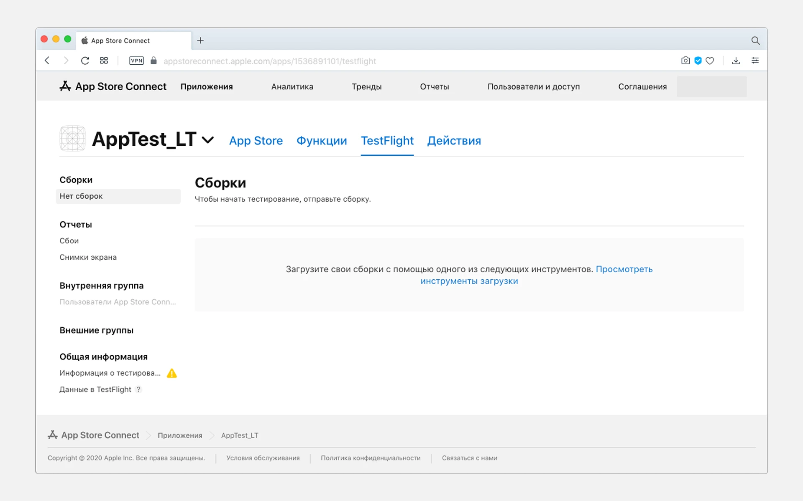The width and height of the screenshot is (803, 501).
Task: Open the speed dial grid icon
Action: (x=104, y=61)
